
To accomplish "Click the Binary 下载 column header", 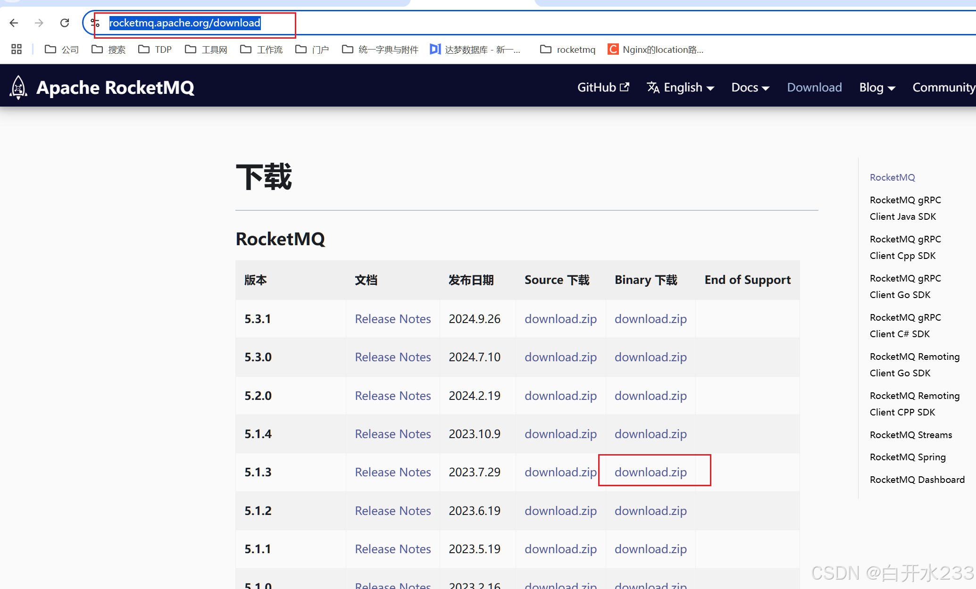I will click(651, 280).
